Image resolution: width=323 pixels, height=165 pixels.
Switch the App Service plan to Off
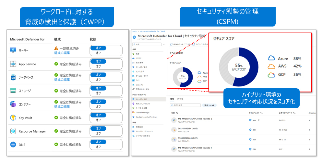tap(99, 66)
